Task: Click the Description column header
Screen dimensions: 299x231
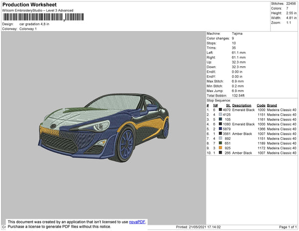Action: tap(242, 106)
